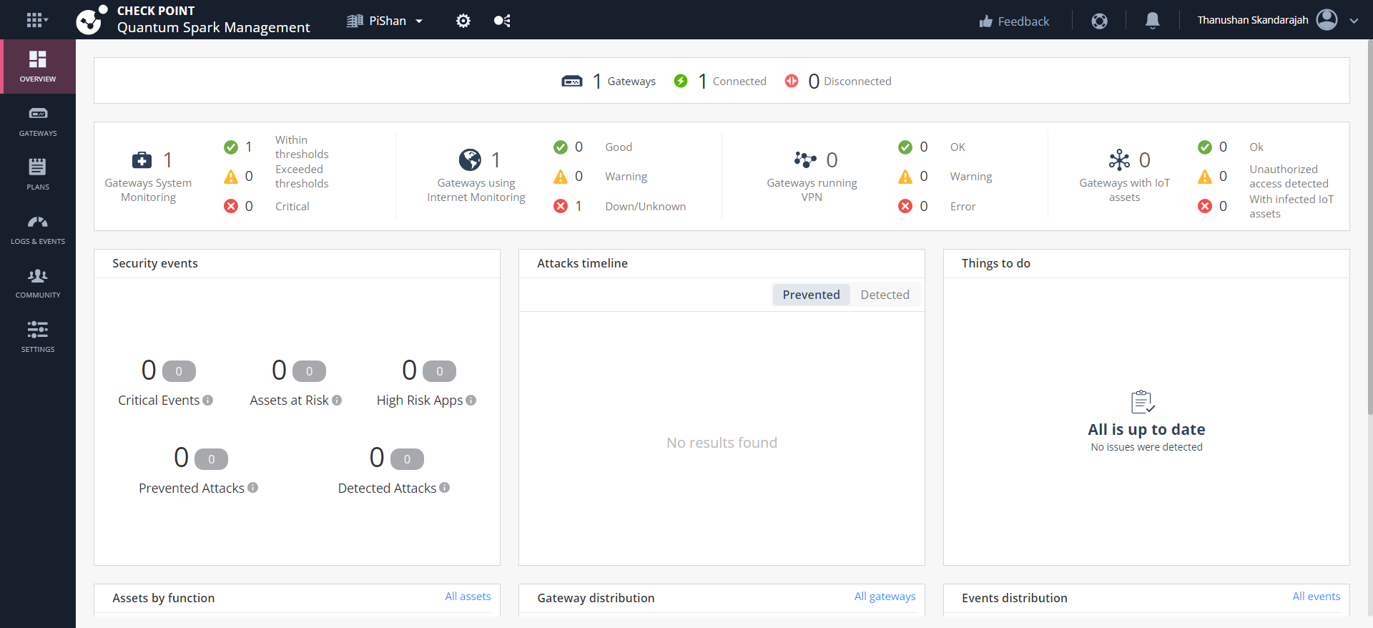The width and height of the screenshot is (1373, 628).
Task: Follow the All events link
Action: [1316, 597]
